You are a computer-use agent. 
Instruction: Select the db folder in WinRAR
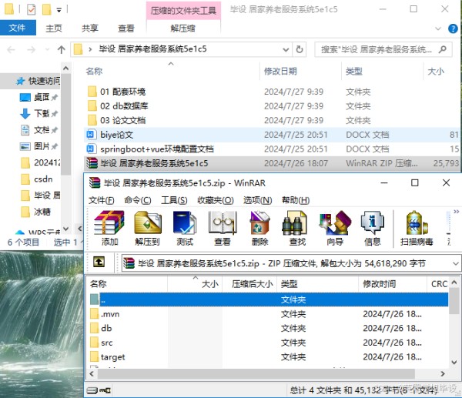click(x=106, y=328)
